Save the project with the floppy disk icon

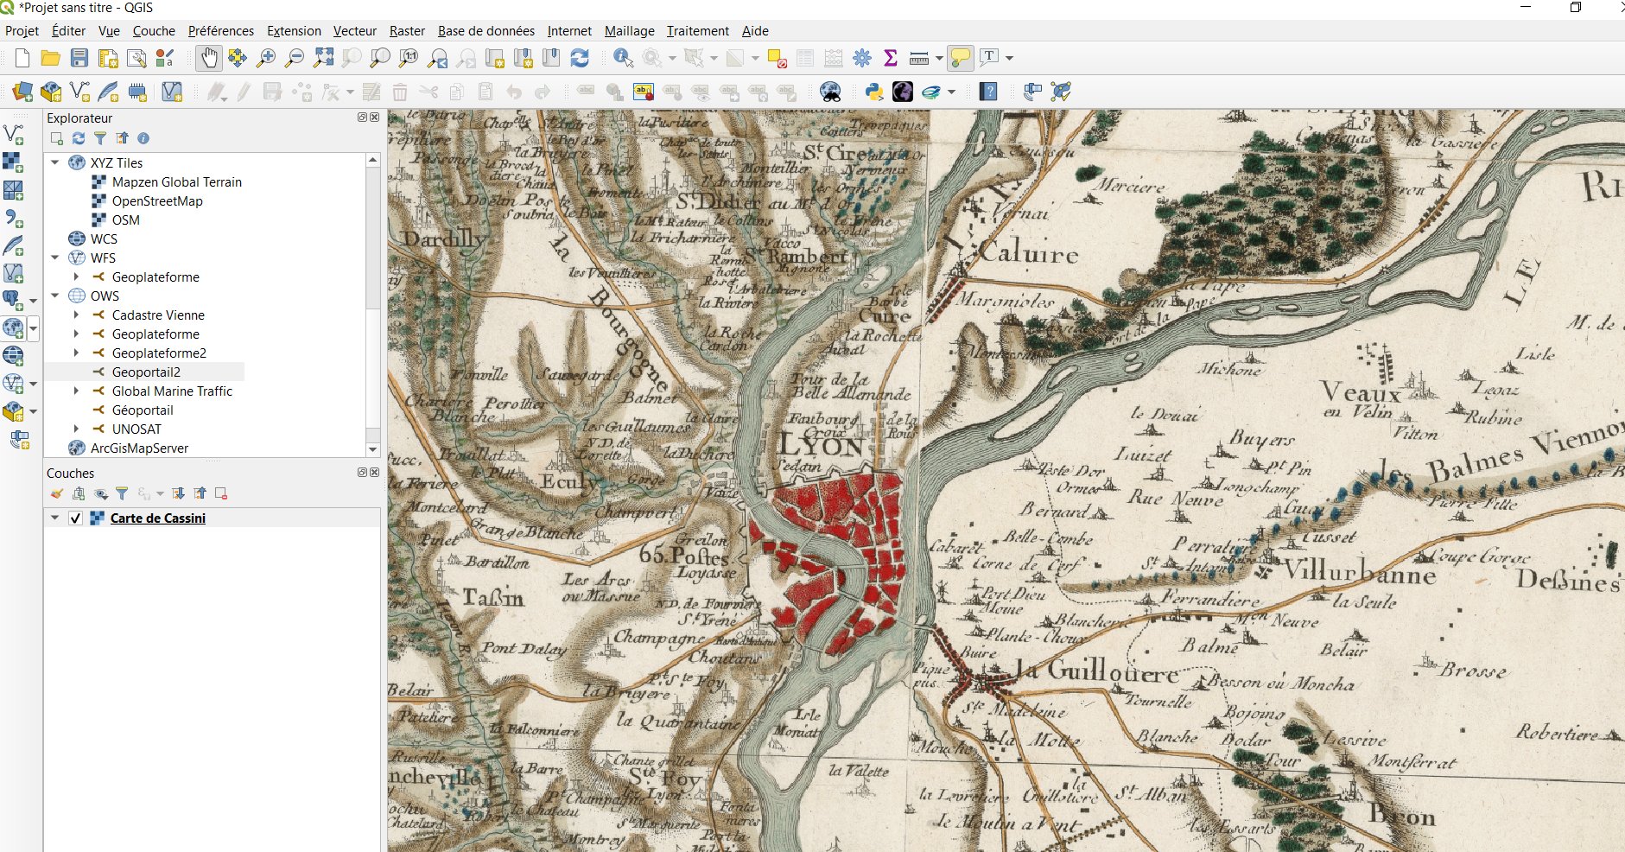pyautogui.click(x=79, y=58)
